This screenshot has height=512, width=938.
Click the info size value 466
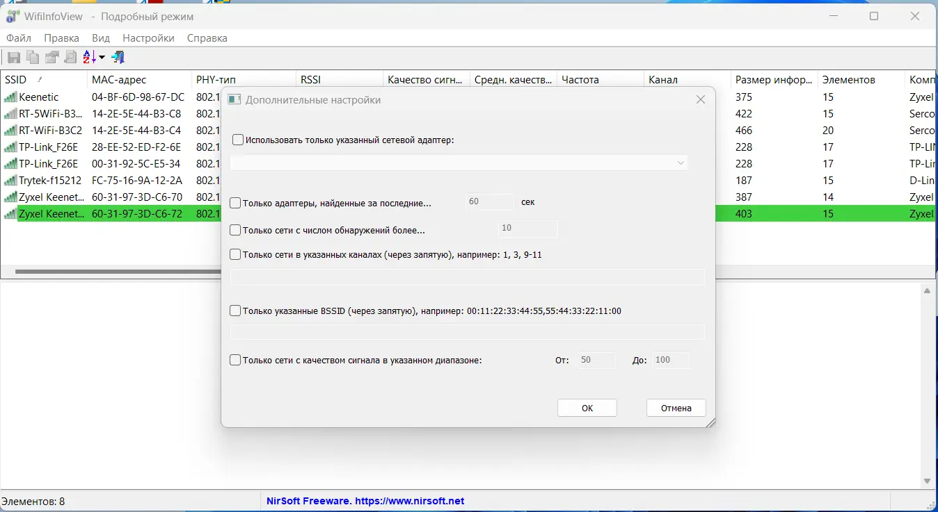744,131
